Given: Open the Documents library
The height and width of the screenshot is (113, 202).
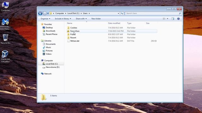Looking at the screenshot, I should (50, 44).
